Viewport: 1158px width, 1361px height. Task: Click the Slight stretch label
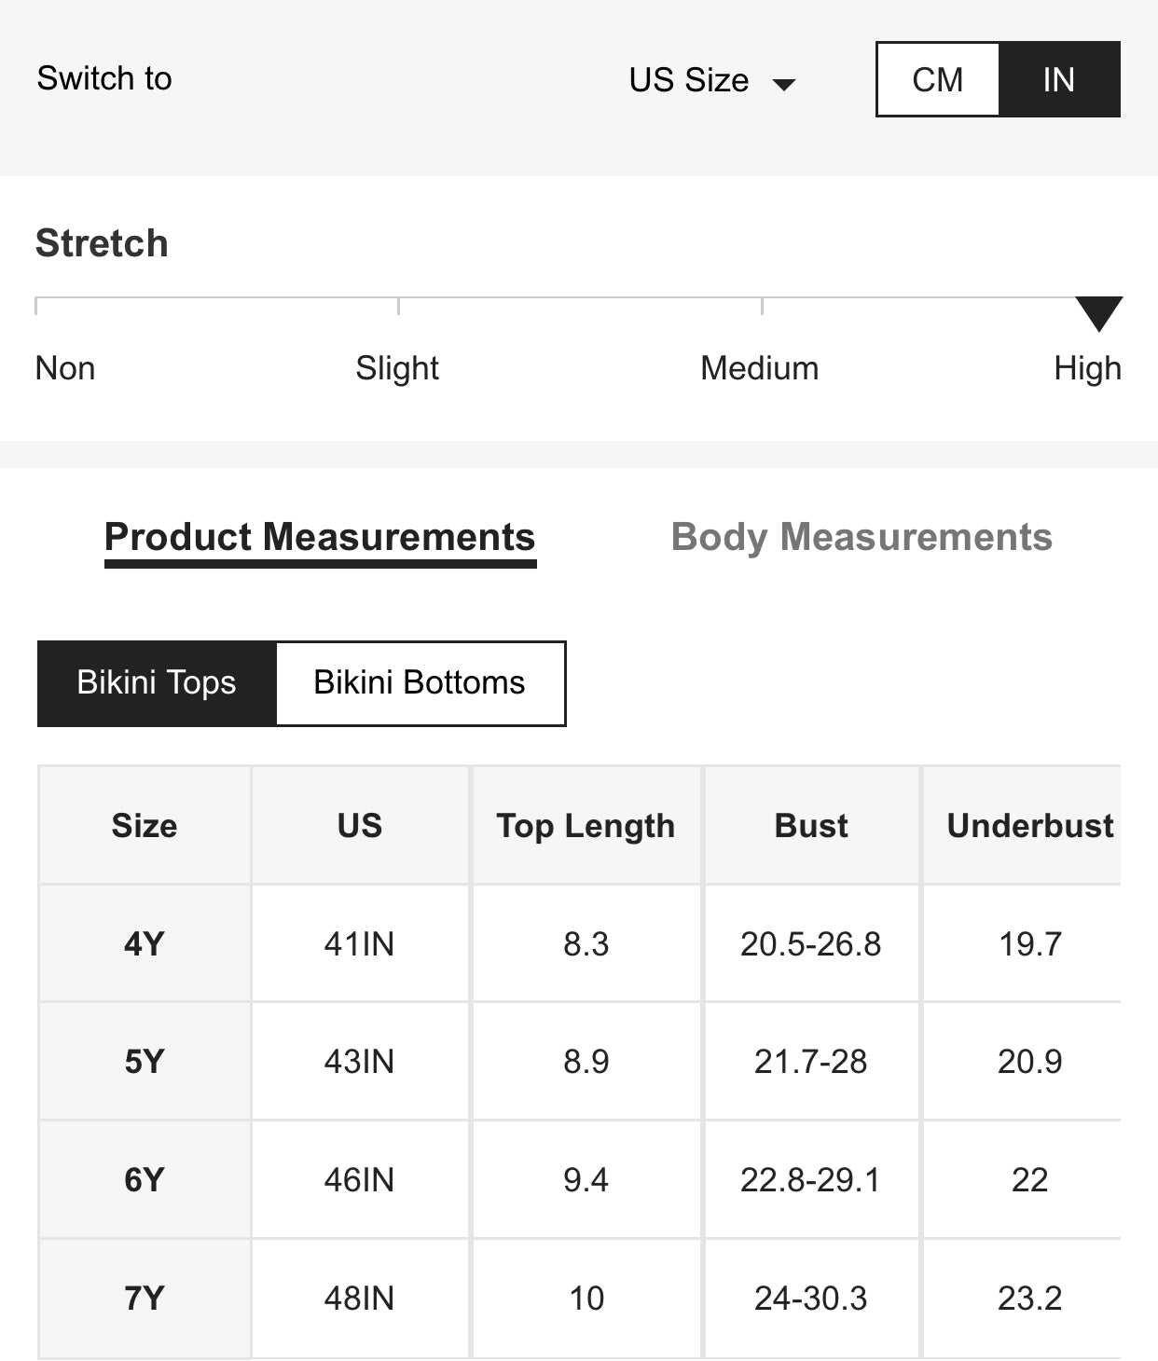[397, 368]
